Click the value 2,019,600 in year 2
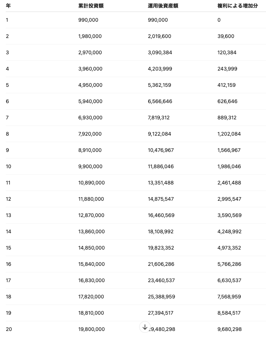 point(159,36)
